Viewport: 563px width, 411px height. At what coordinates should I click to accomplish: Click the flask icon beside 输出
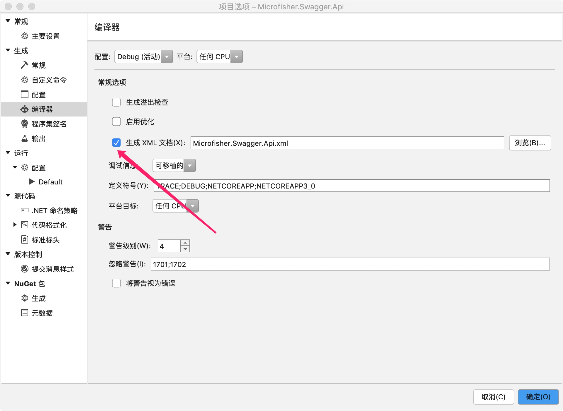point(25,138)
